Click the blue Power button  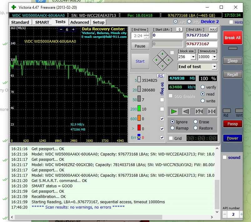[233, 138]
